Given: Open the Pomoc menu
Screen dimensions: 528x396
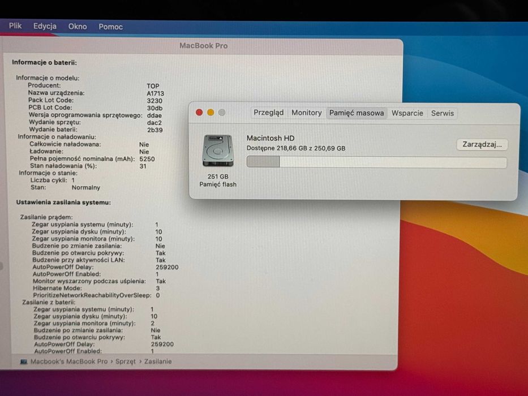Looking at the screenshot, I should click(110, 27).
